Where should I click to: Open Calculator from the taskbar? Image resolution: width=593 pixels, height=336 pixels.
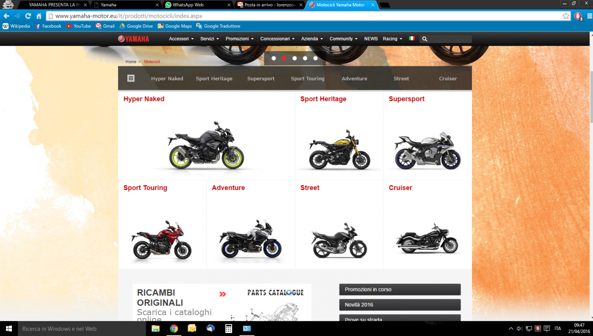click(229, 329)
